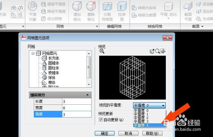Image resolution: width=213 pixels, height=137 pixels.
Task: Click the pan hand icon in preview
Action: coord(152,51)
